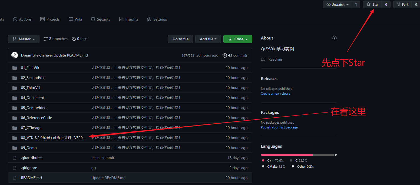420x185 pixels.
Task: Open the Unwatch dropdown
Action: tap(338, 4)
